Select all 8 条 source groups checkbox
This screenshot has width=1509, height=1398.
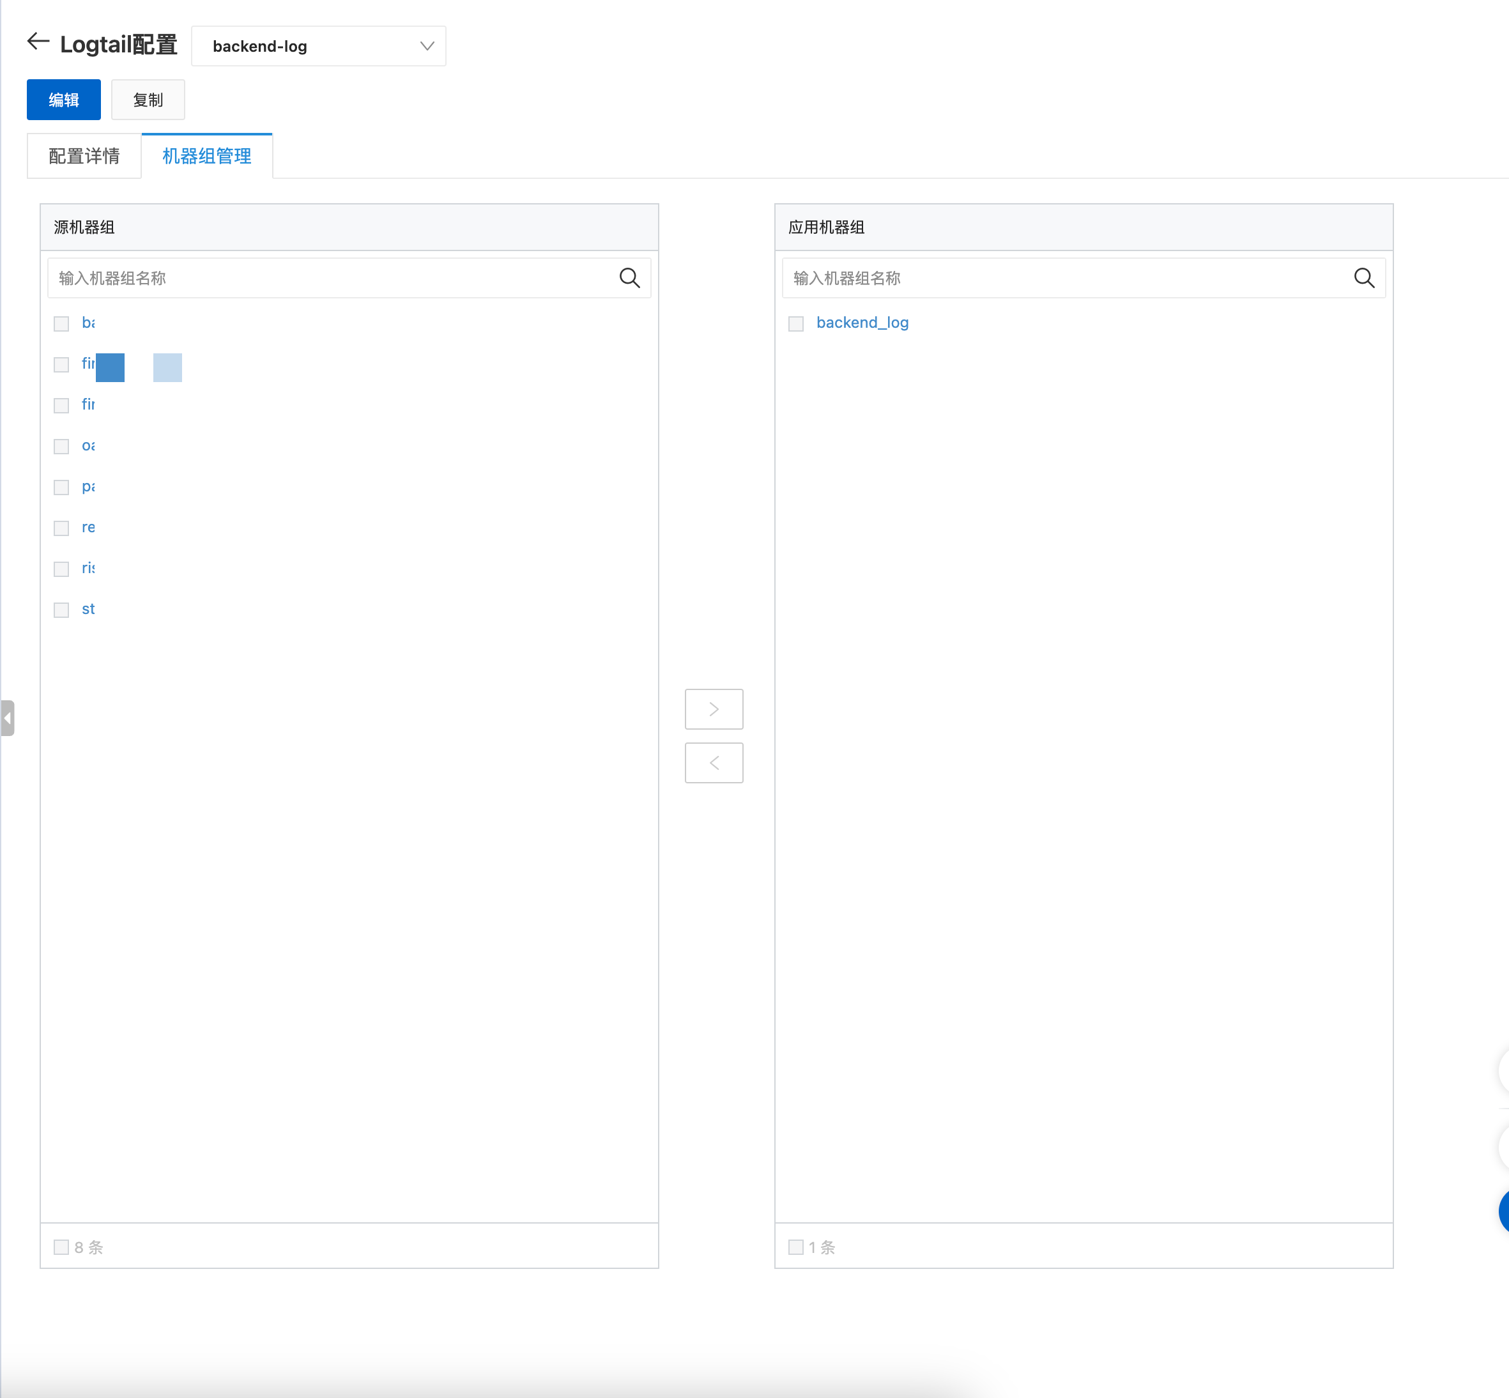[x=61, y=1247]
